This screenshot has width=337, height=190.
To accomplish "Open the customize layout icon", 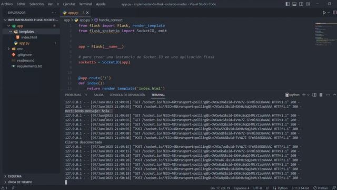I will point(308,4).
